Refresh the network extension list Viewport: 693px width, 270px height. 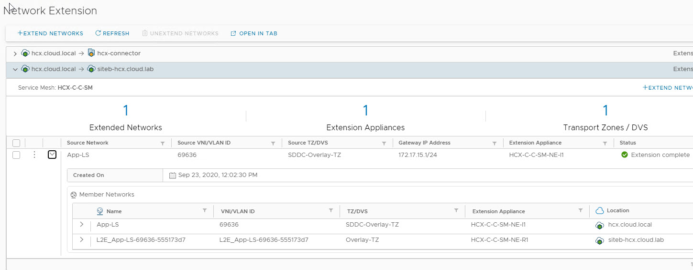click(x=112, y=33)
